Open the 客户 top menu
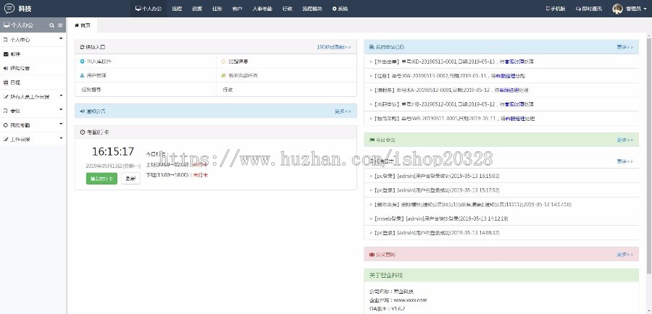 tap(237, 8)
